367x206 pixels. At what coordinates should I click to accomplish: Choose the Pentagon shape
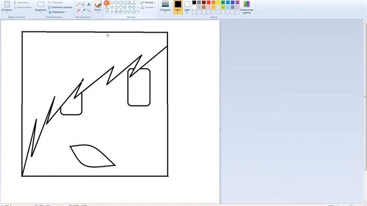[116, 7]
